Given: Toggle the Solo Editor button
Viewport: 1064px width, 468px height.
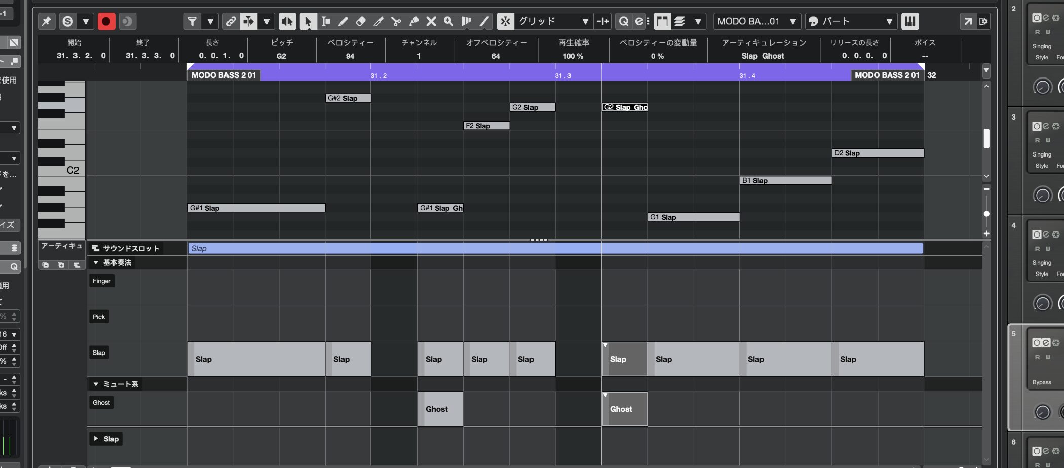Looking at the screenshot, I should [x=67, y=21].
